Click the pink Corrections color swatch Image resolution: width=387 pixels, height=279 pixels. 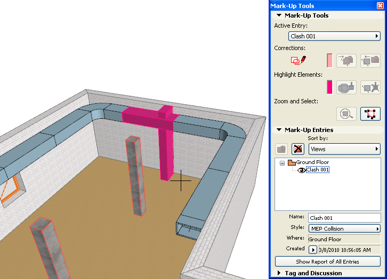point(329,61)
